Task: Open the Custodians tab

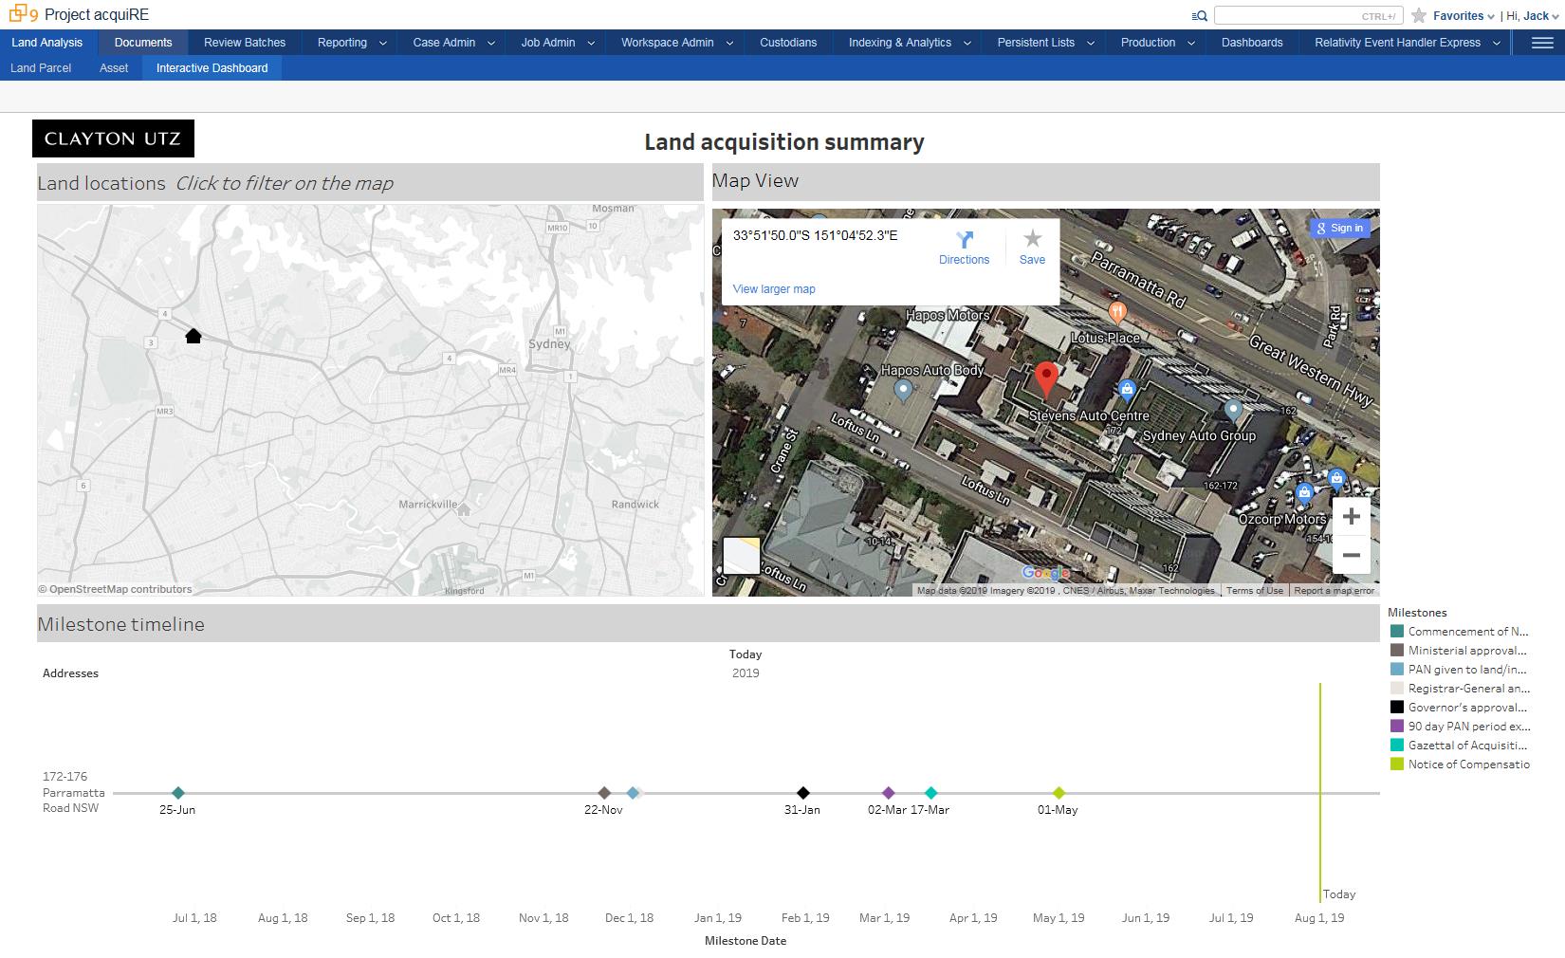Action: click(x=788, y=43)
